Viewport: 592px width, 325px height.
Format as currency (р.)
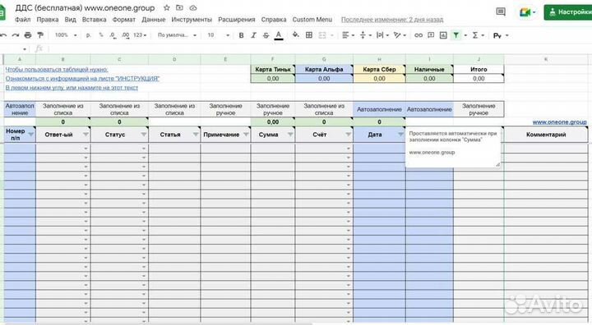[88, 35]
